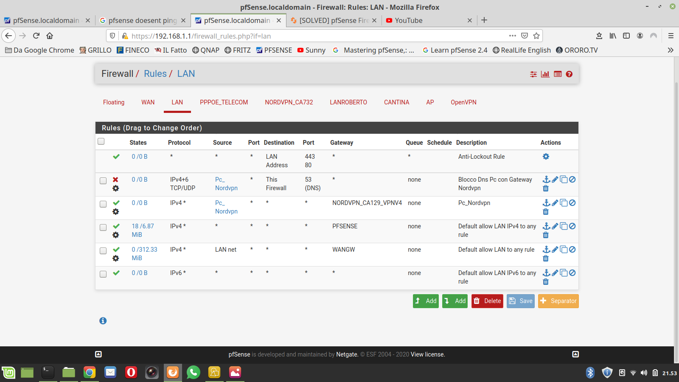
Task: Check the Pc_Nordvpn rule checkbox
Action: coord(103,204)
